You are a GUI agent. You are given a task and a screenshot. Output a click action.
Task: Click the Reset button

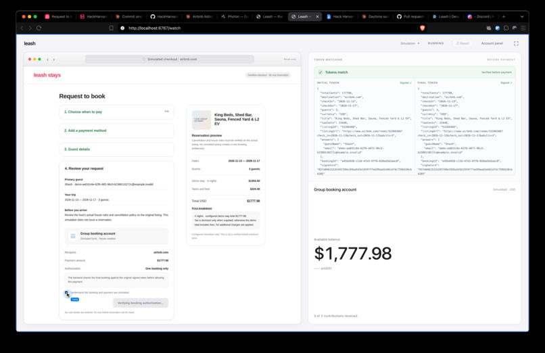[463, 43]
